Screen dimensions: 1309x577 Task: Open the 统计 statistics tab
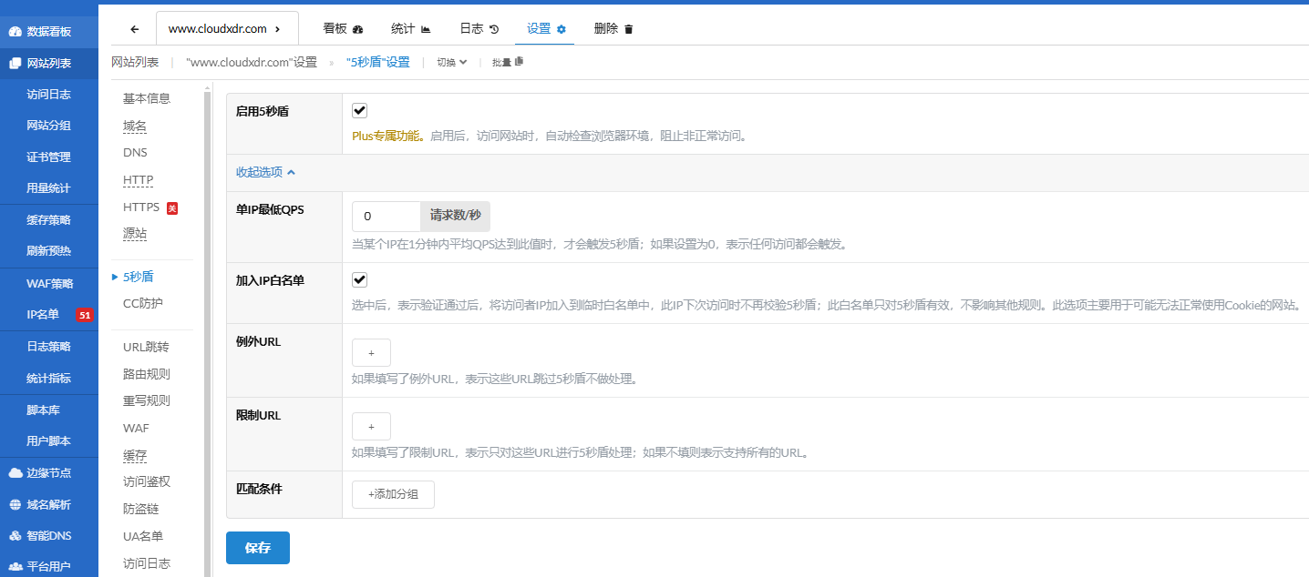(410, 29)
